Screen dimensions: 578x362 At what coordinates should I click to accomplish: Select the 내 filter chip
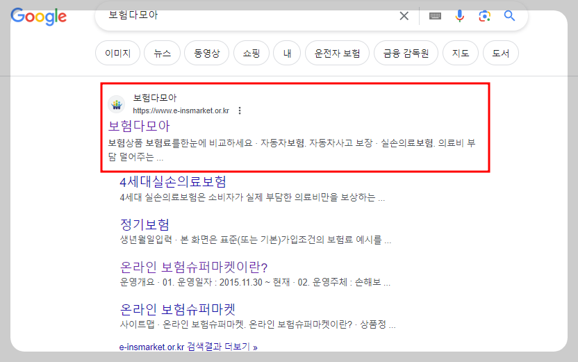click(287, 53)
